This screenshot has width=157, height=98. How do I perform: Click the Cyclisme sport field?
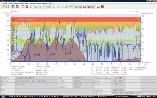[x=37, y=84]
